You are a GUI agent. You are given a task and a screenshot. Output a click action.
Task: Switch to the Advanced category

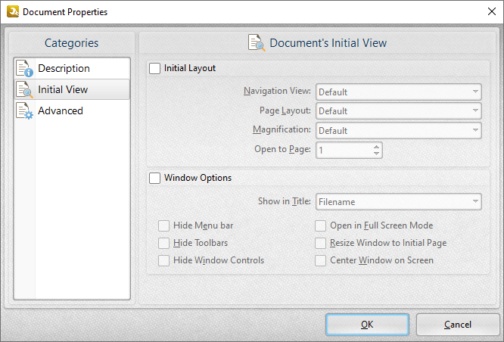[x=72, y=110]
